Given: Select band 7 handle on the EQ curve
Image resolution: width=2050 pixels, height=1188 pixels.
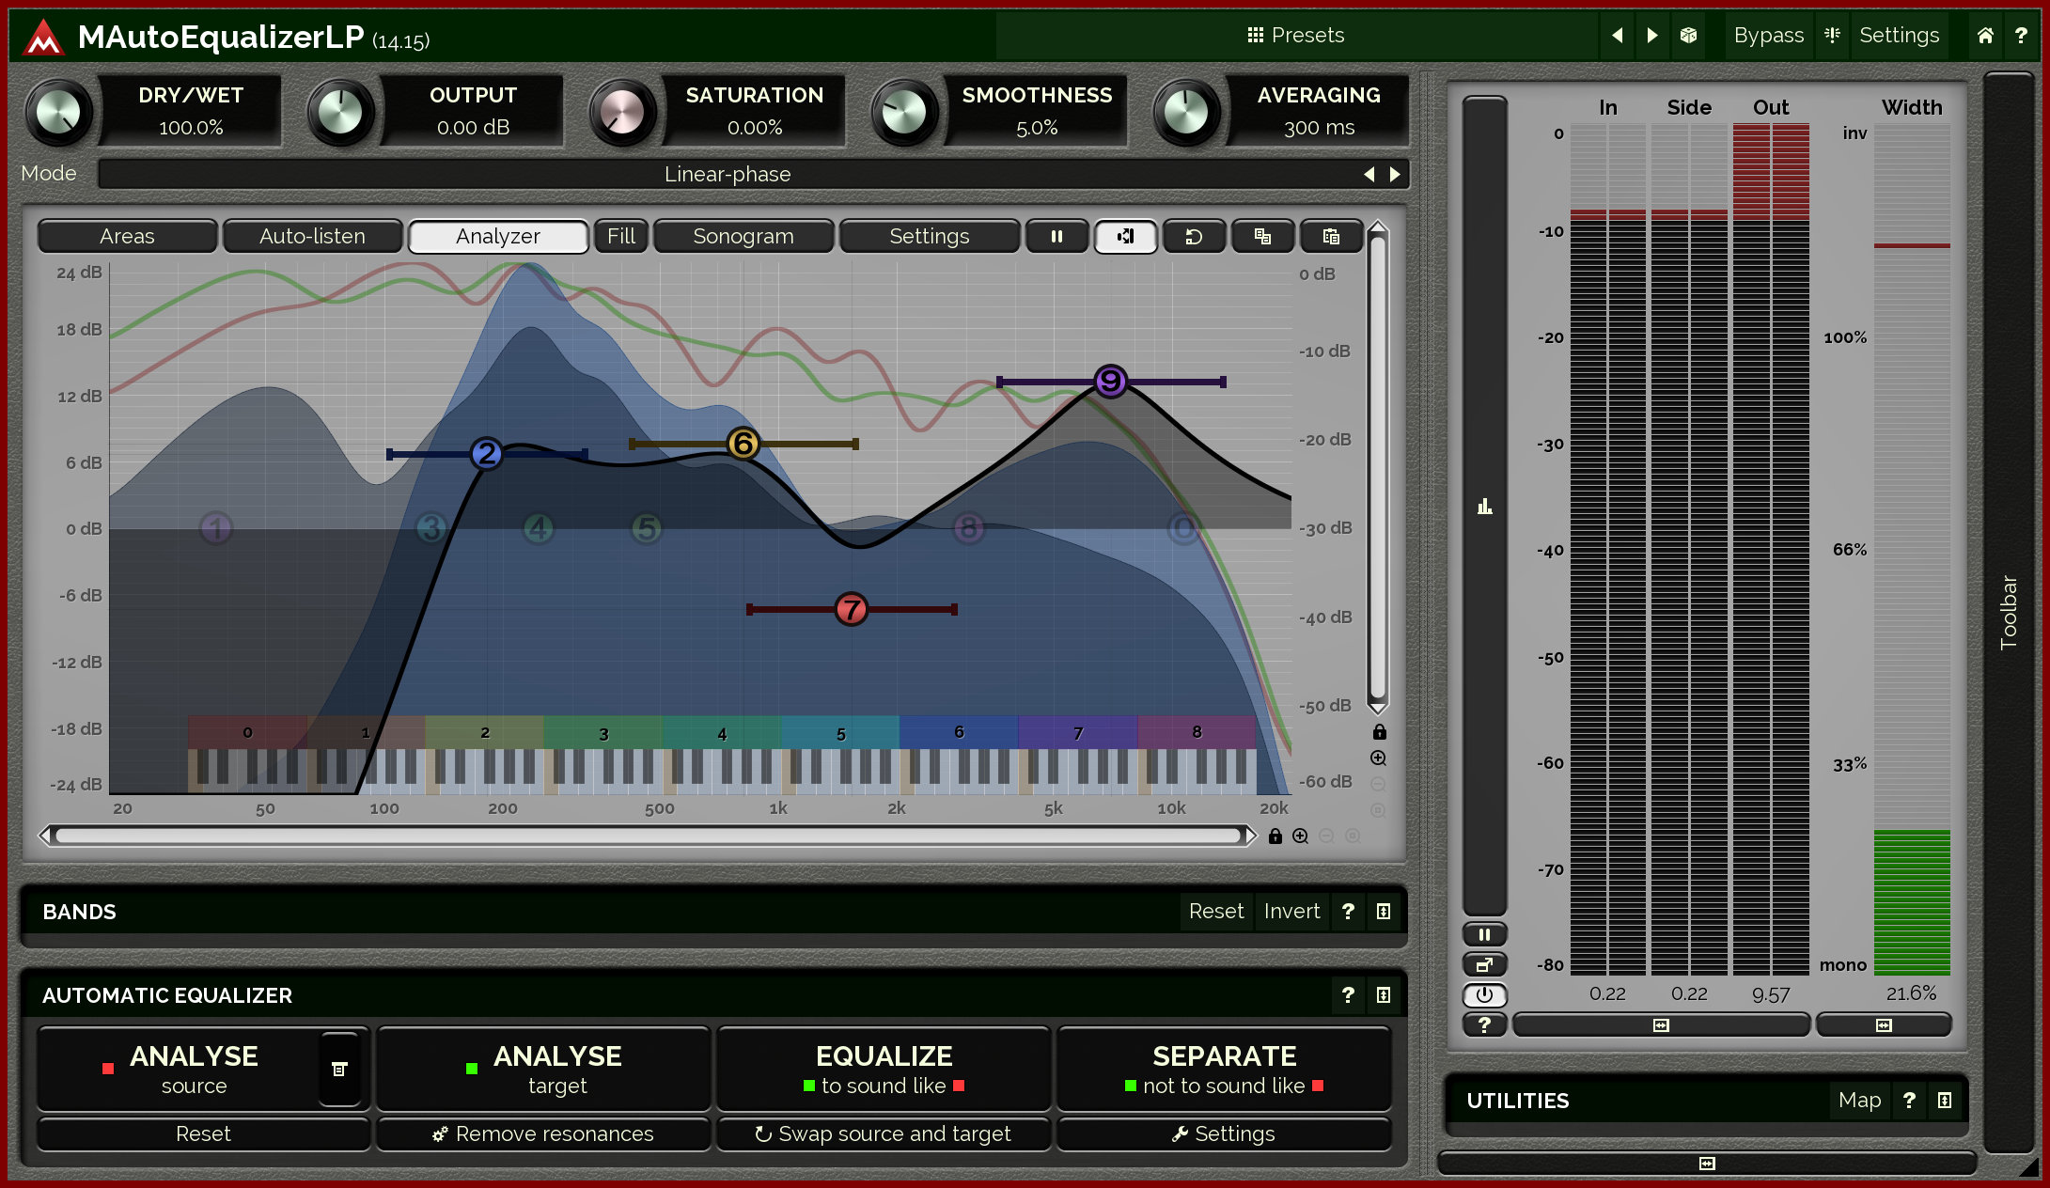Looking at the screenshot, I should coord(851,609).
